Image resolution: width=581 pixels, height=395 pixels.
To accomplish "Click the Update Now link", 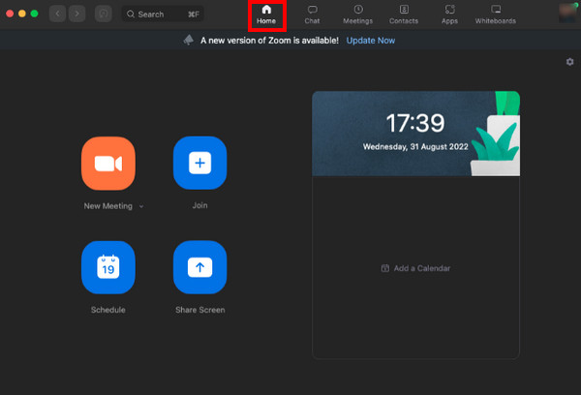I will click(371, 41).
